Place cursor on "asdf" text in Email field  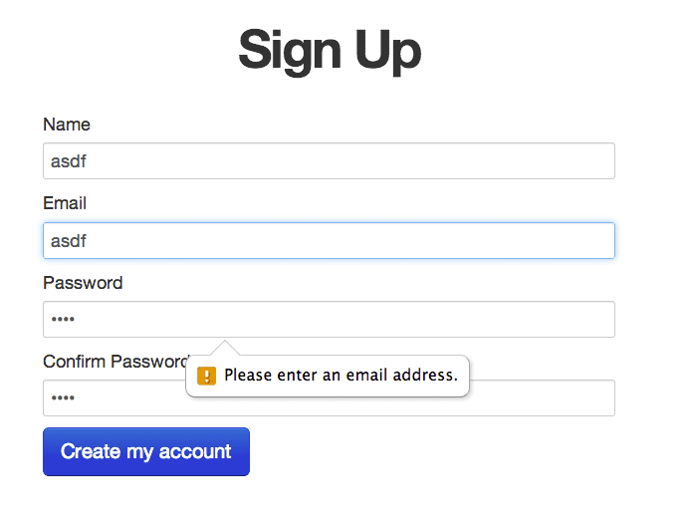point(67,240)
